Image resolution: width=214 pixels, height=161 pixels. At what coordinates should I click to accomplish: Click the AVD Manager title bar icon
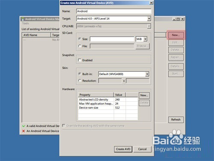tap(23, 19)
